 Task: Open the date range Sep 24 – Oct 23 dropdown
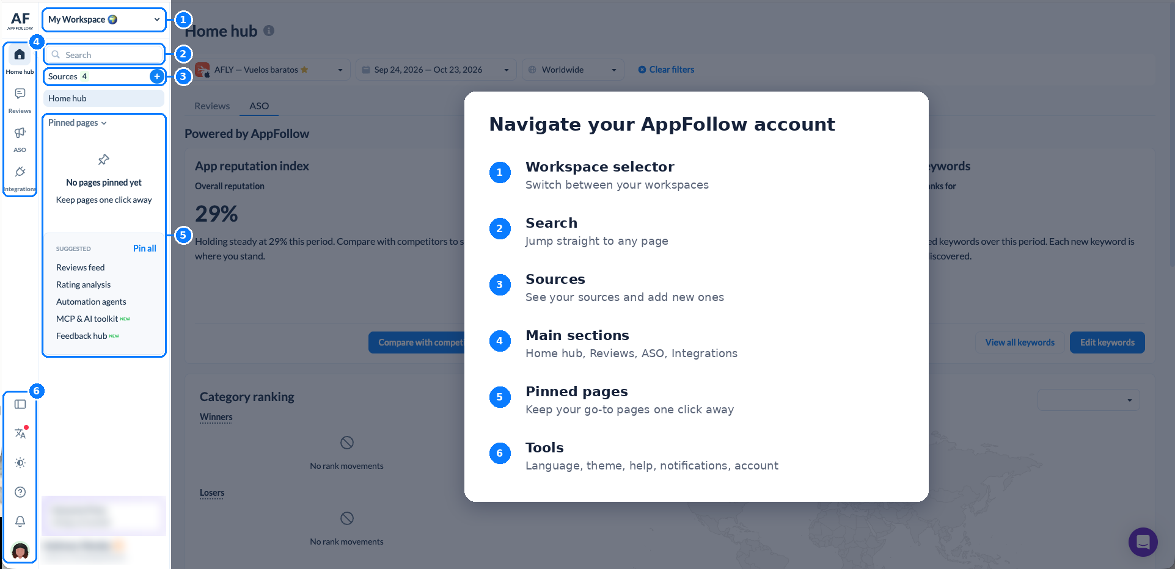point(436,70)
